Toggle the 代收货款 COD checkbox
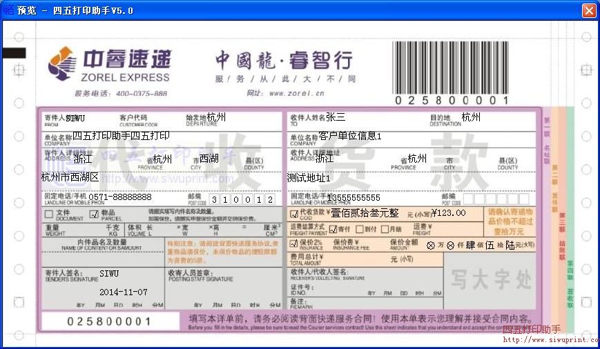Viewport: 600px width, 349px height. tap(294, 214)
